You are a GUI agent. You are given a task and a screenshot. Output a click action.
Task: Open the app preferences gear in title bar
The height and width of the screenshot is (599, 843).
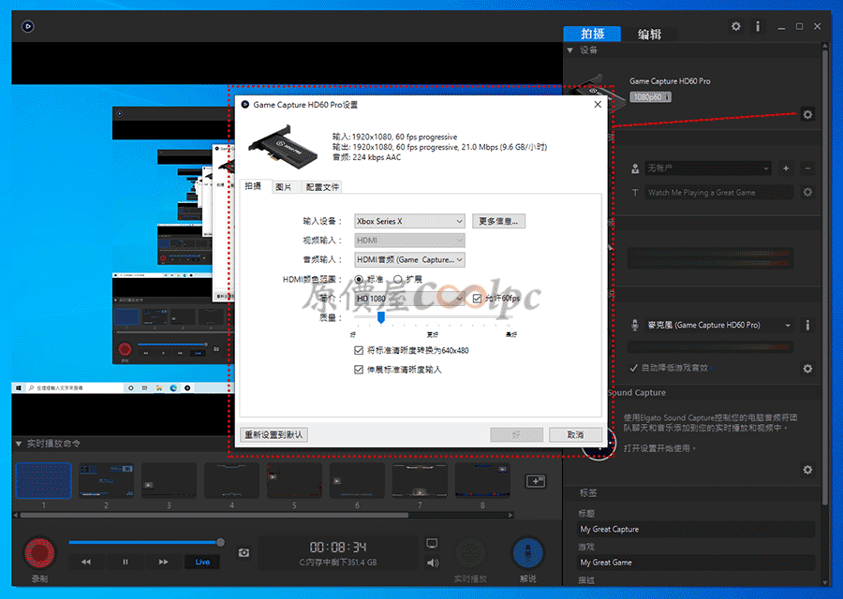(736, 26)
